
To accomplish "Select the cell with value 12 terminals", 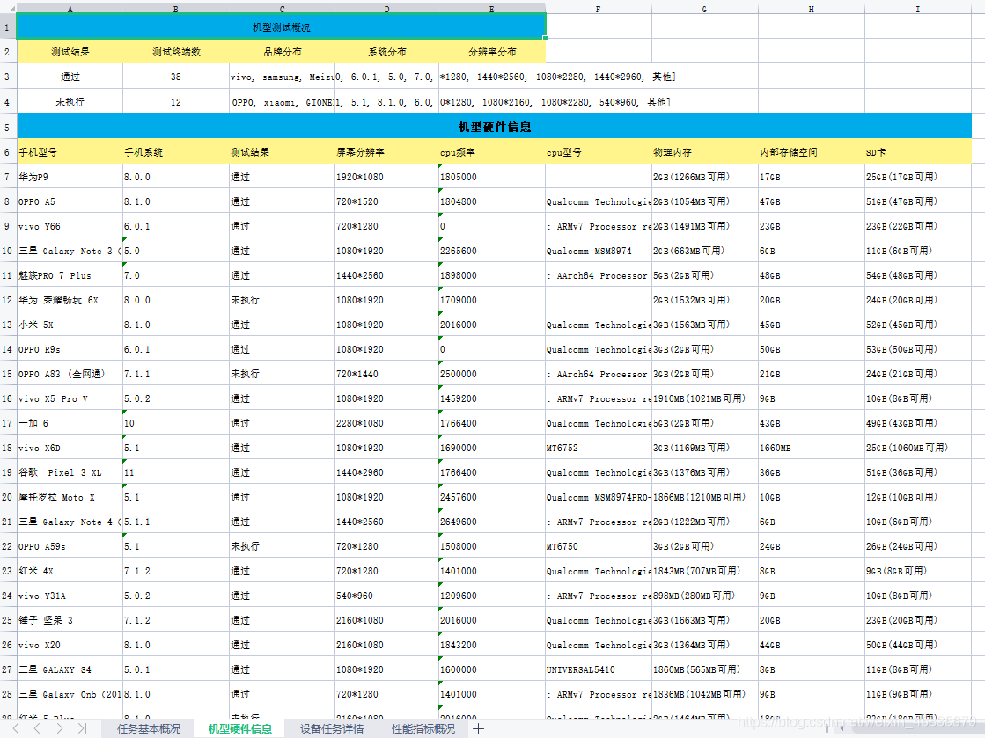I will click(176, 102).
